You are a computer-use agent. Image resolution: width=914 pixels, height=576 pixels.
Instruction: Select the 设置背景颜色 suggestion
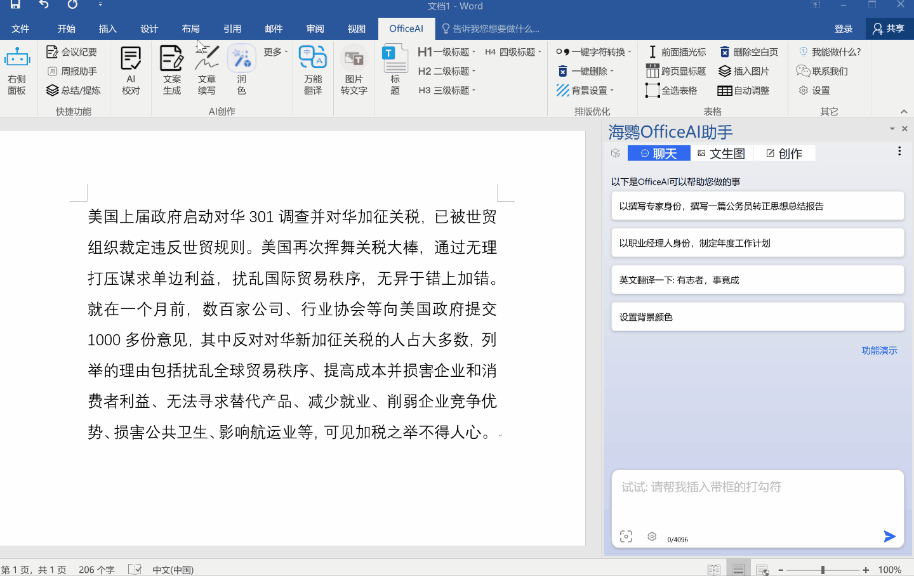[x=757, y=316]
